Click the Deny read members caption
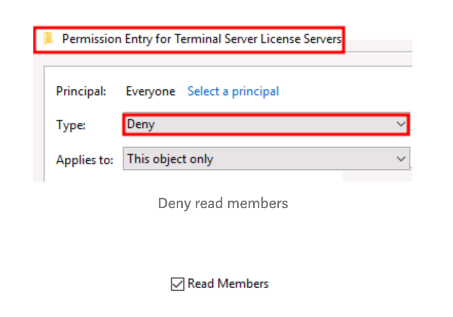The height and width of the screenshot is (317, 453). coord(223,204)
